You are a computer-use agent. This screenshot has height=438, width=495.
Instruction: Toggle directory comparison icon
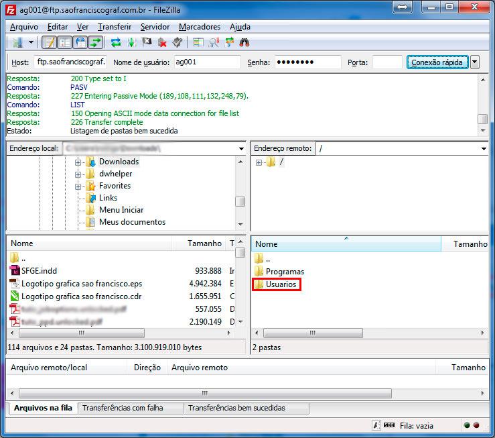[214, 42]
